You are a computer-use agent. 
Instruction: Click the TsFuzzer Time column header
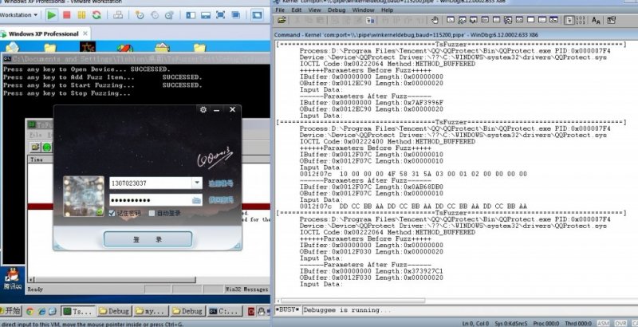(41, 160)
